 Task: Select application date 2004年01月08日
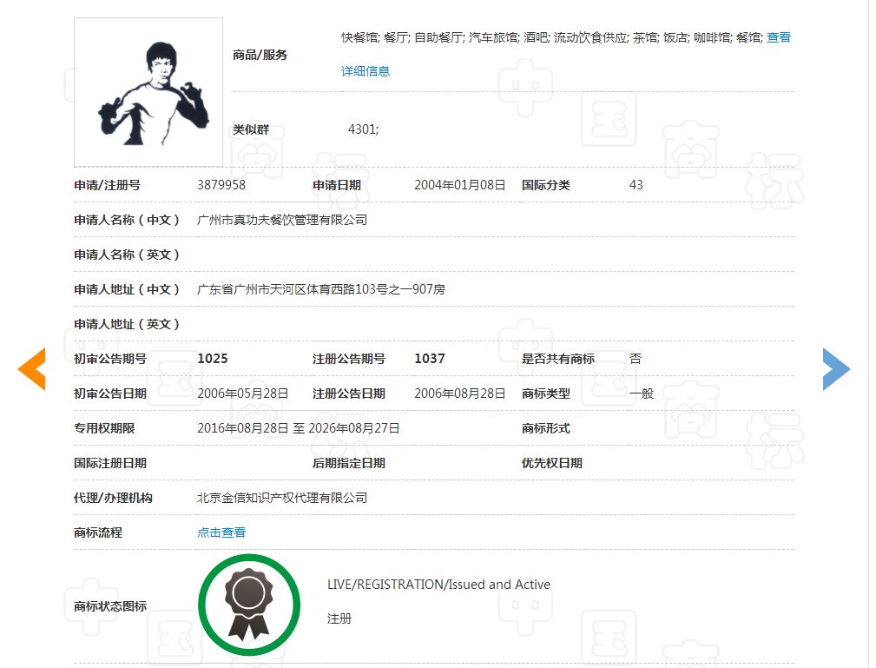point(460,185)
